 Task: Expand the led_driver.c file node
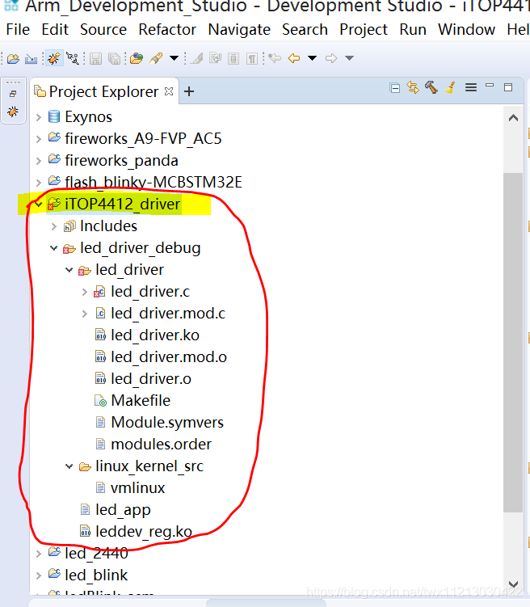click(x=85, y=292)
